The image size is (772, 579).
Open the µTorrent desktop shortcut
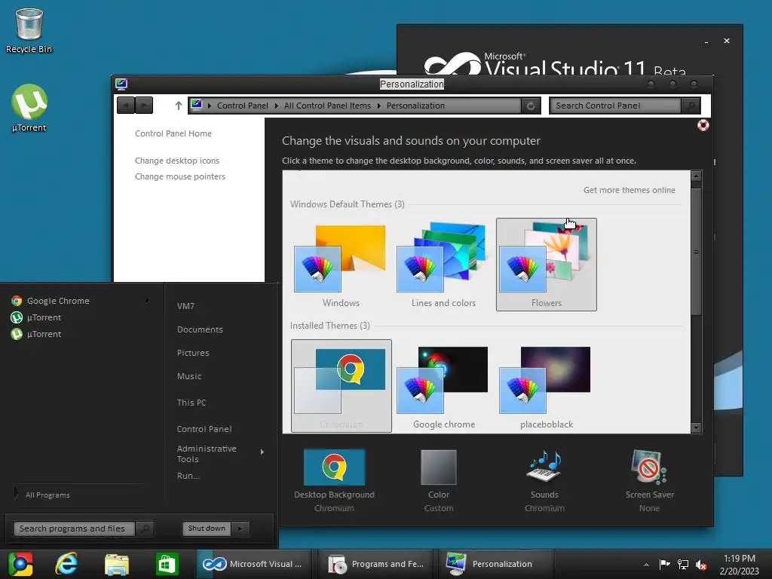[x=29, y=108]
